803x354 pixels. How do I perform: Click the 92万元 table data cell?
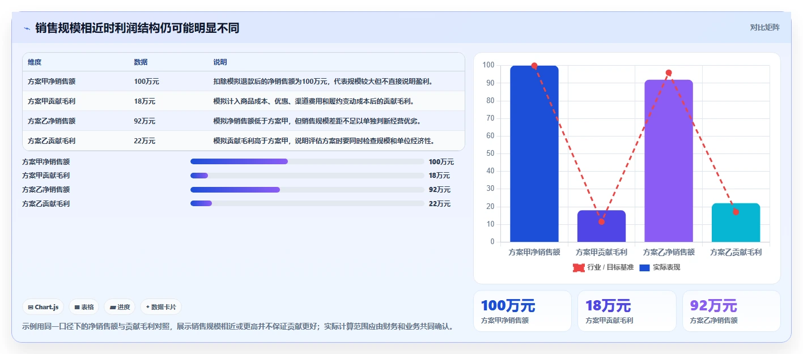[145, 121]
